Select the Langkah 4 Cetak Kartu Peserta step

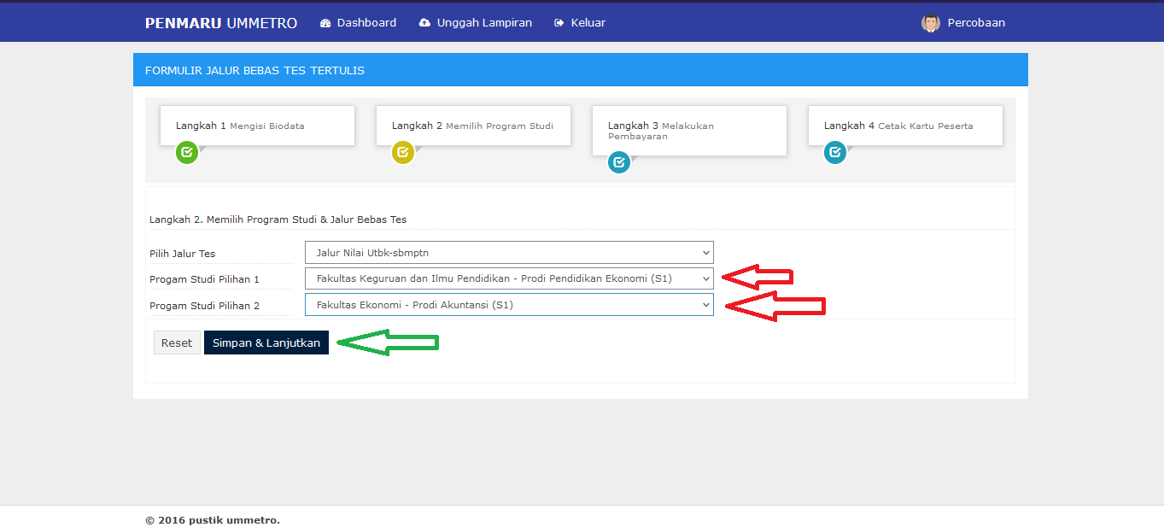905,126
